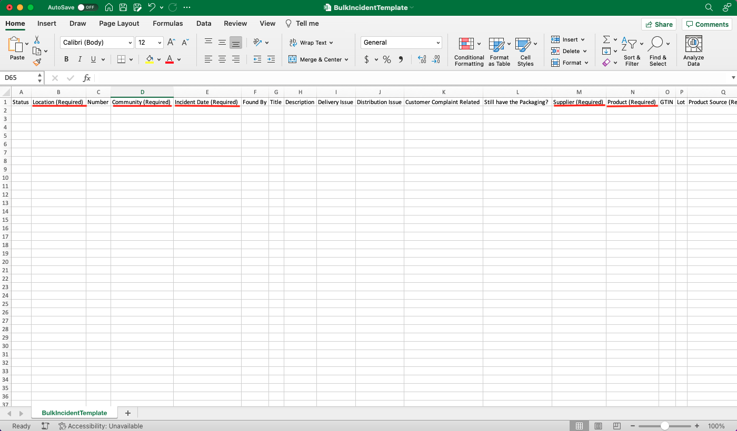Viewport: 737px width, 431px height.
Task: Click inside the Name Box showing D65
Action: 20,78
